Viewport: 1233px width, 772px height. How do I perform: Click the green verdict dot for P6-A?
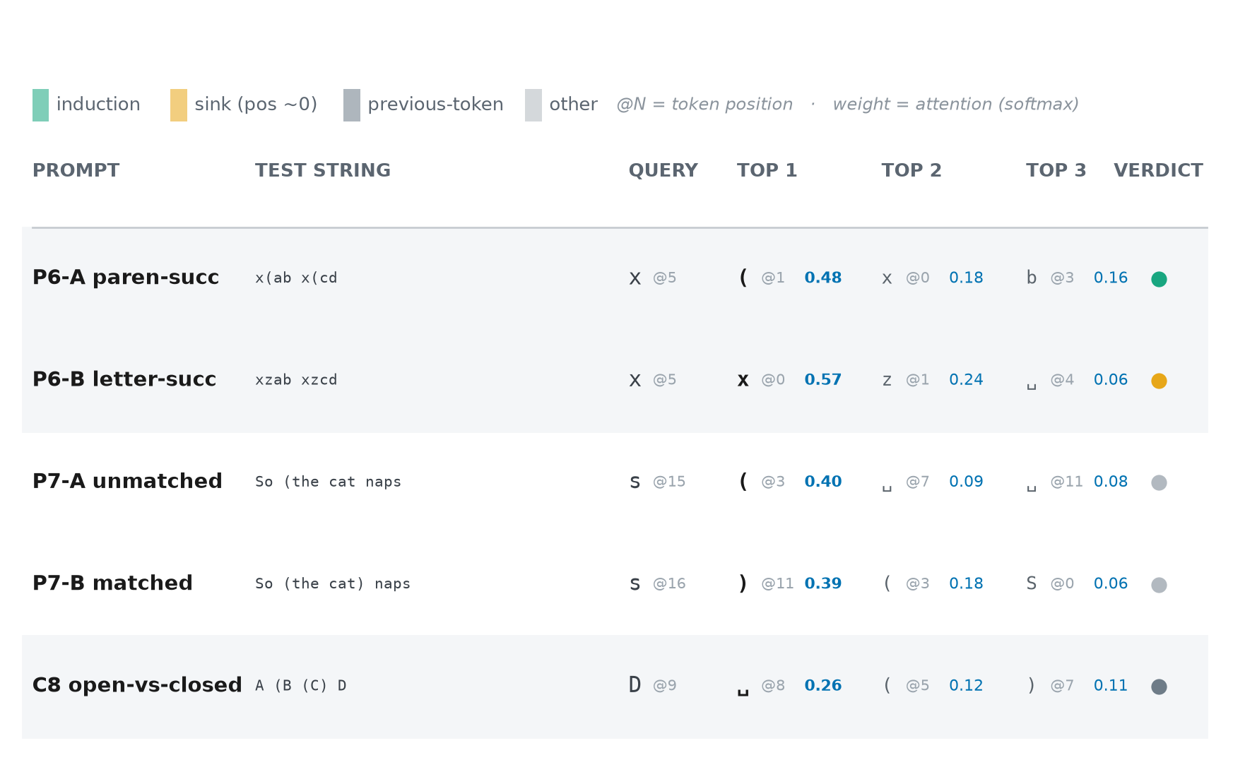(1159, 279)
